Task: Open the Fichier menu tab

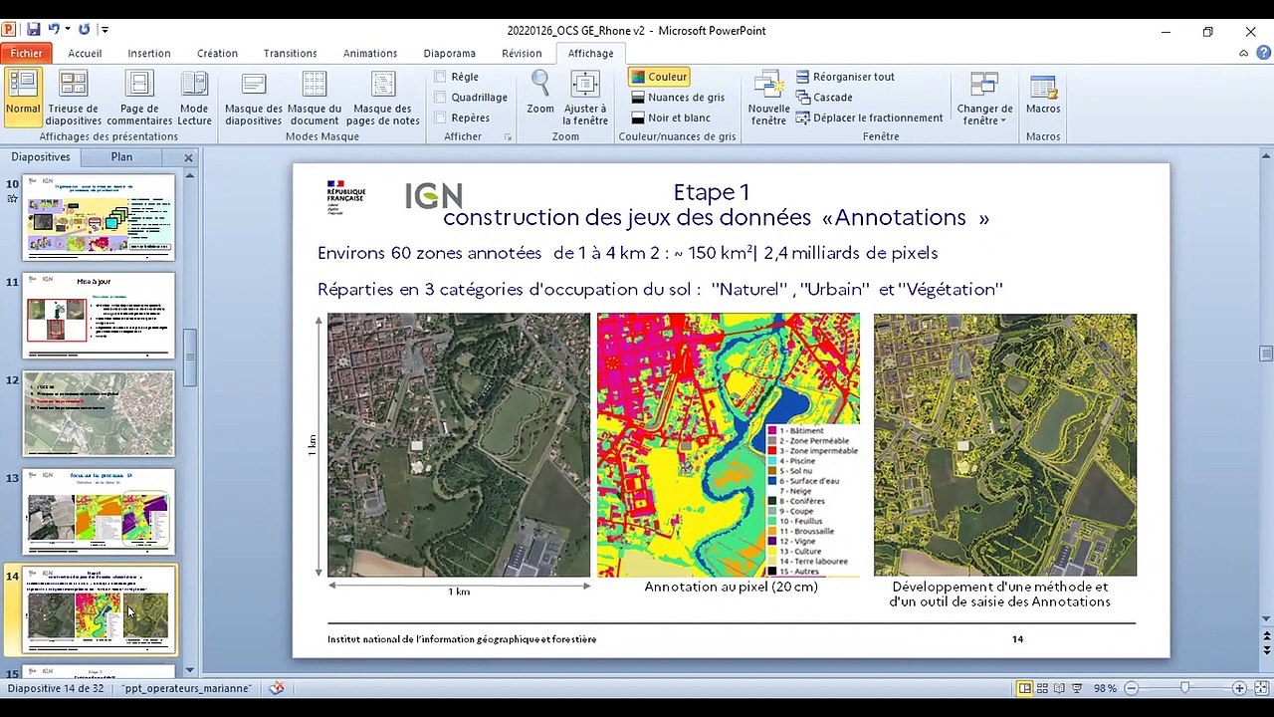Action: click(x=27, y=54)
